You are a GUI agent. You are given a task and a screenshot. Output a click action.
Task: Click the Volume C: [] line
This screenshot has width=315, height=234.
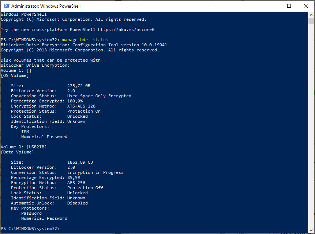(16, 70)
